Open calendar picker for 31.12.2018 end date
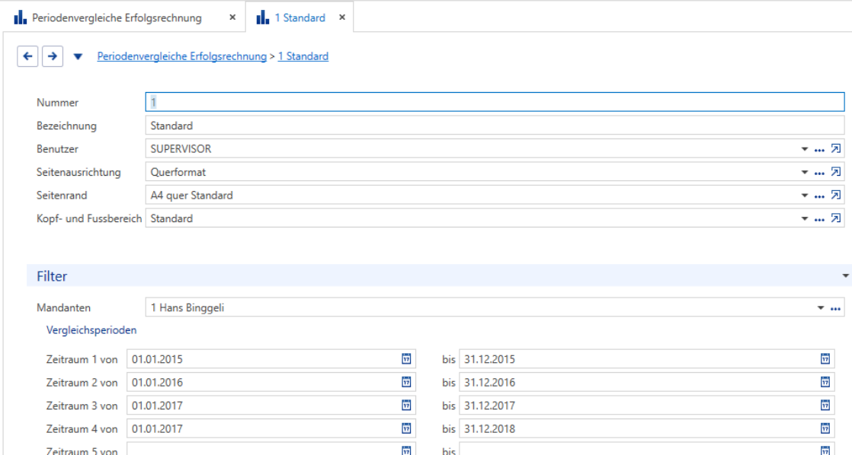852x455 pixels. pos(825,429)
